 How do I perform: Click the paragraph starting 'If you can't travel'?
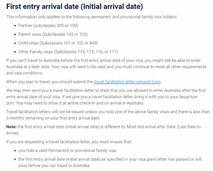(106, 67)
